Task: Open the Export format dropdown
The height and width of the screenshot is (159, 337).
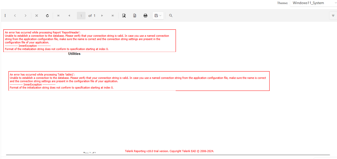Action: point(158,16)
